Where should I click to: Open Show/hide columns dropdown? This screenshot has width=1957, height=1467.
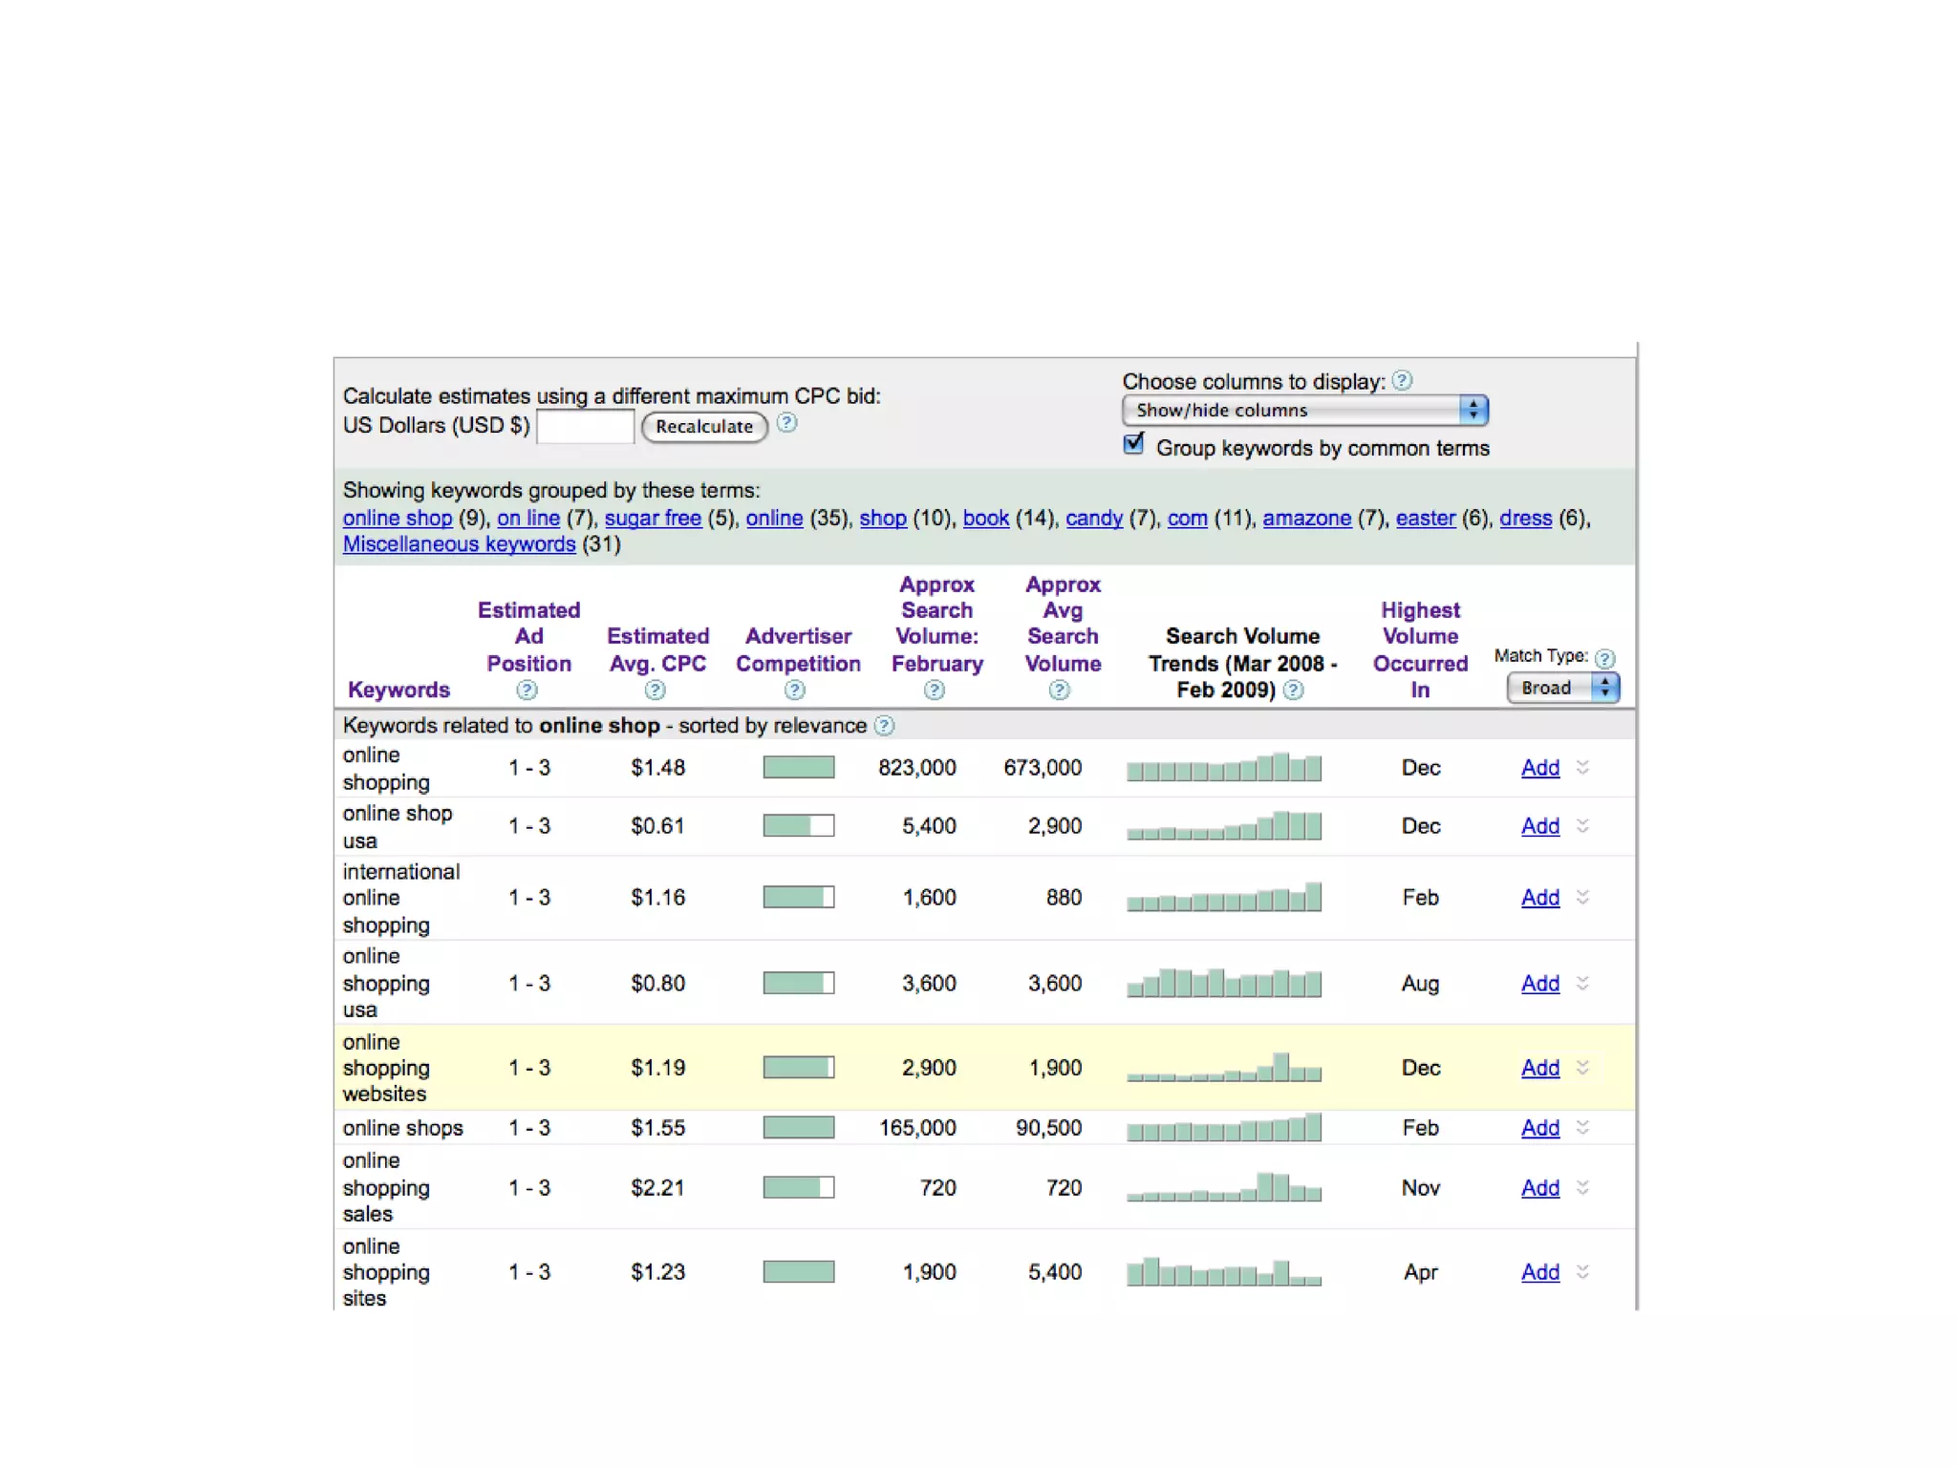tap(1304, 411)
